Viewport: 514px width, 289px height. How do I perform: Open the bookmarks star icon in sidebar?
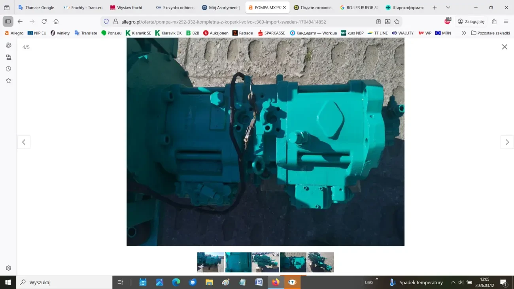[x=8, y=80]
